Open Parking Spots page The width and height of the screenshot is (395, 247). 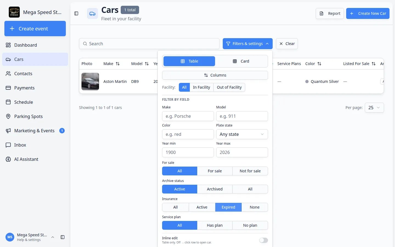click(35, 116)
